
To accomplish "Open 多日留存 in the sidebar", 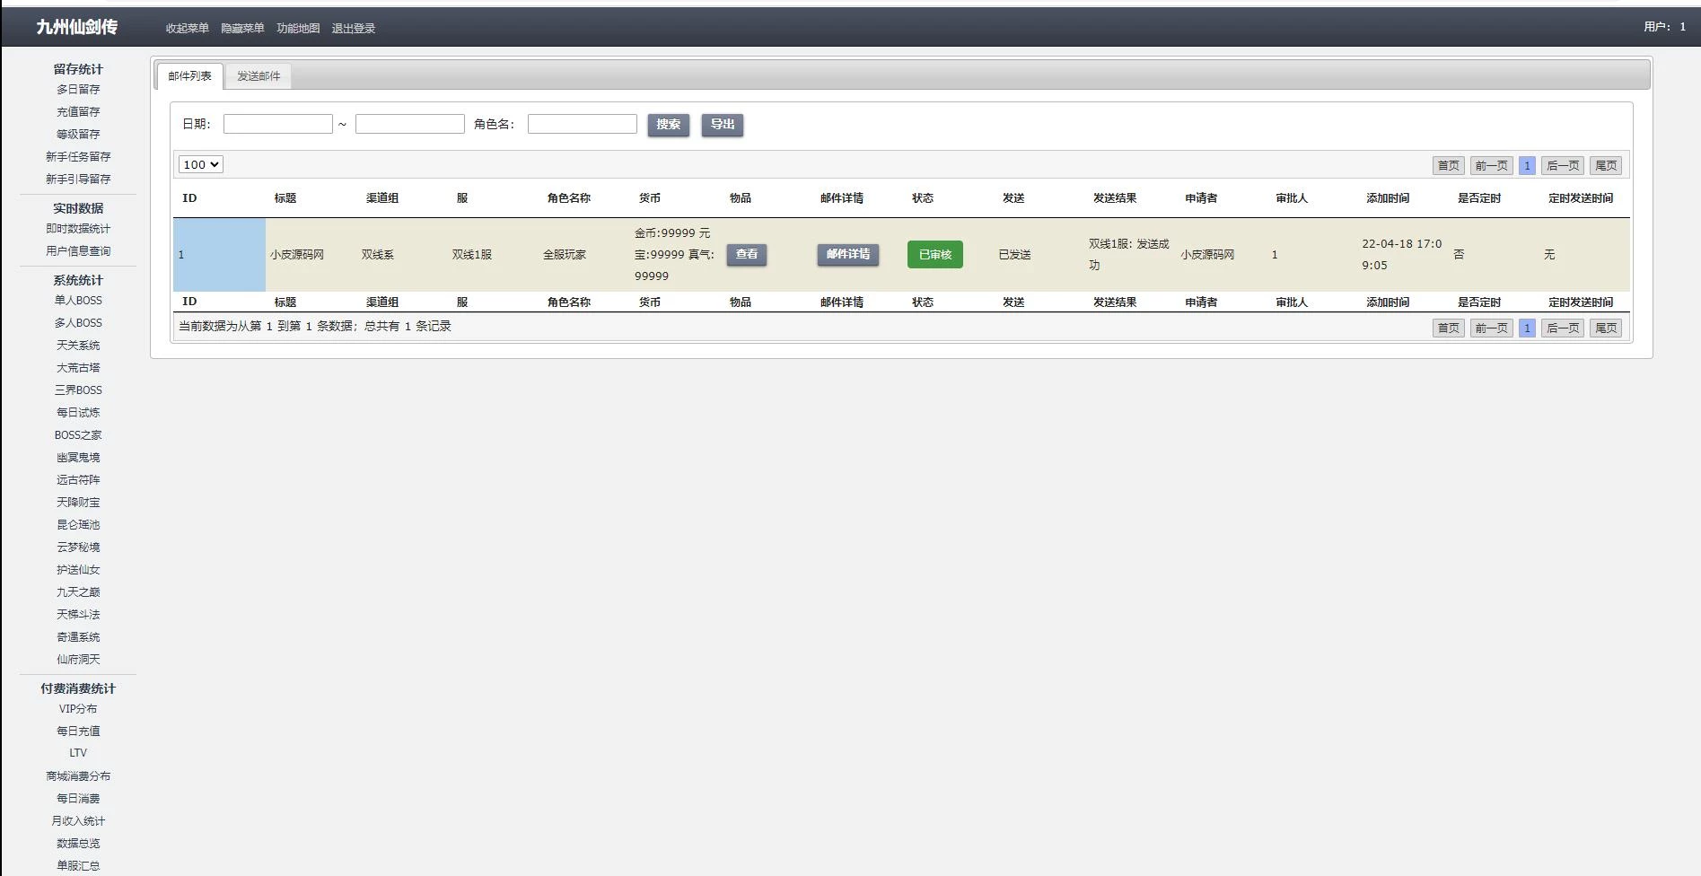I will click(x=78, y=90).
